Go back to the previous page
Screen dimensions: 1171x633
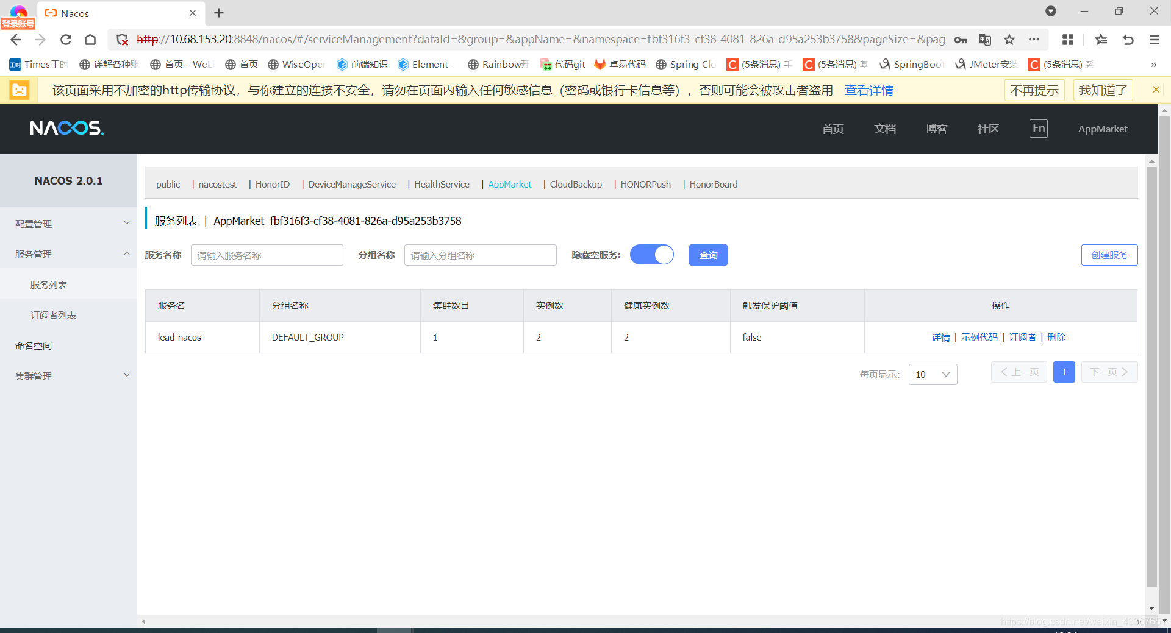coord(16,40)
